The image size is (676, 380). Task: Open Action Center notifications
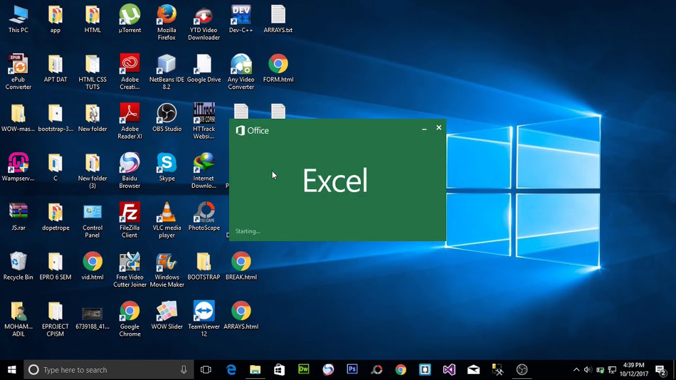(x=661, y=369)
